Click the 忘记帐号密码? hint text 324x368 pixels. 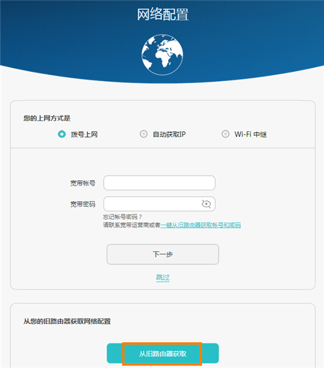(x=122, y=216)
